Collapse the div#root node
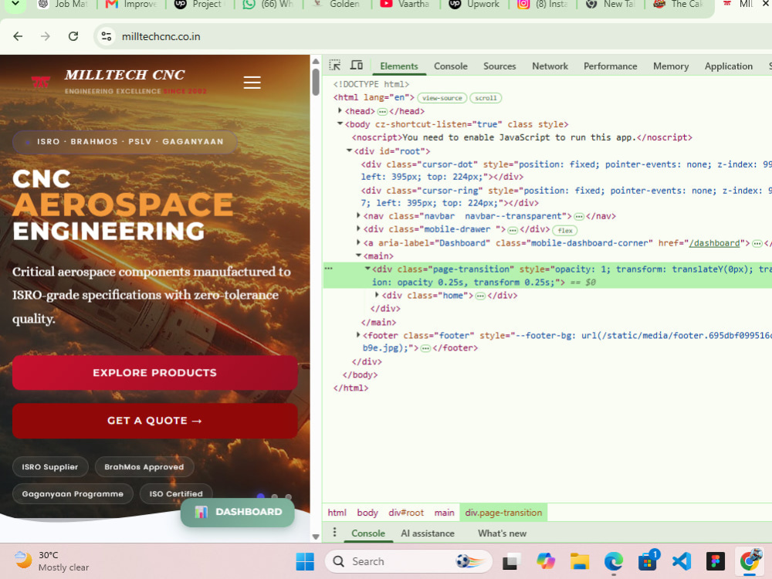 coord(349,151)
